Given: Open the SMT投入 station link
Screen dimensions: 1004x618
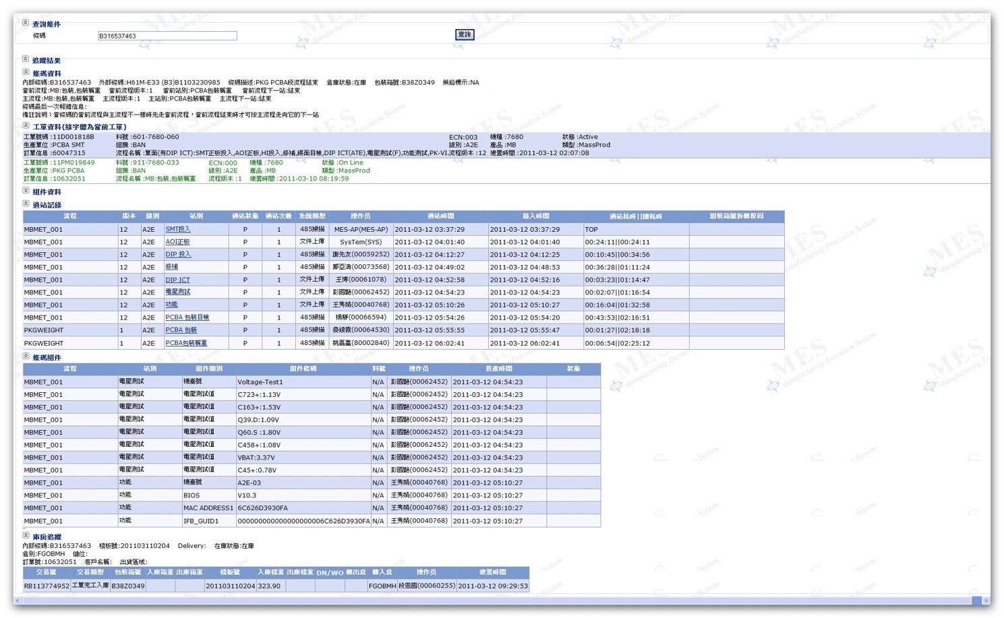Looking at the screenshot, I should point(178,229).
